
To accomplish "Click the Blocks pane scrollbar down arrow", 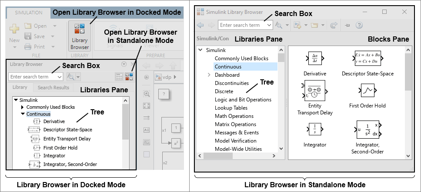I will click(x=408, y=156).
